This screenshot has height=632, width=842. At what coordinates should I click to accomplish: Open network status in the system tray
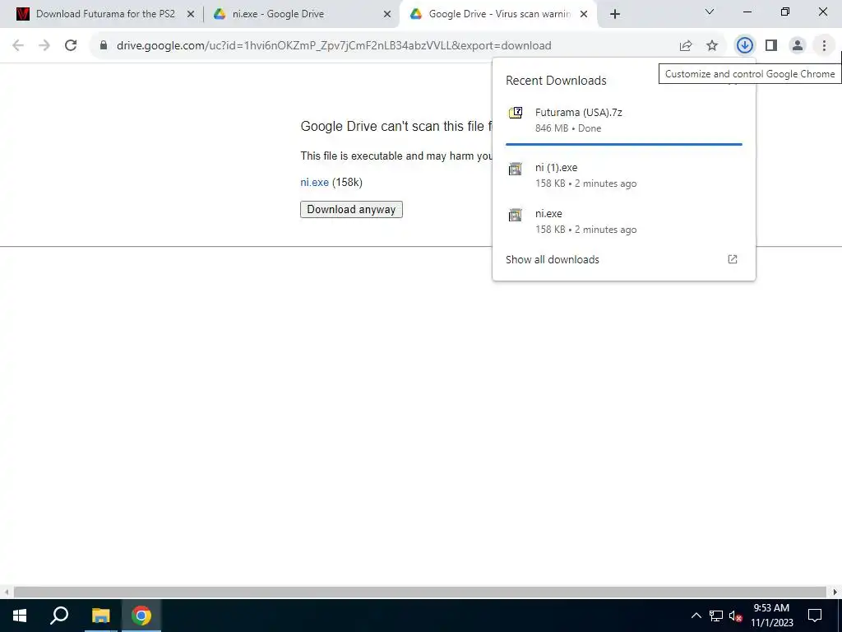coord(716,616)
